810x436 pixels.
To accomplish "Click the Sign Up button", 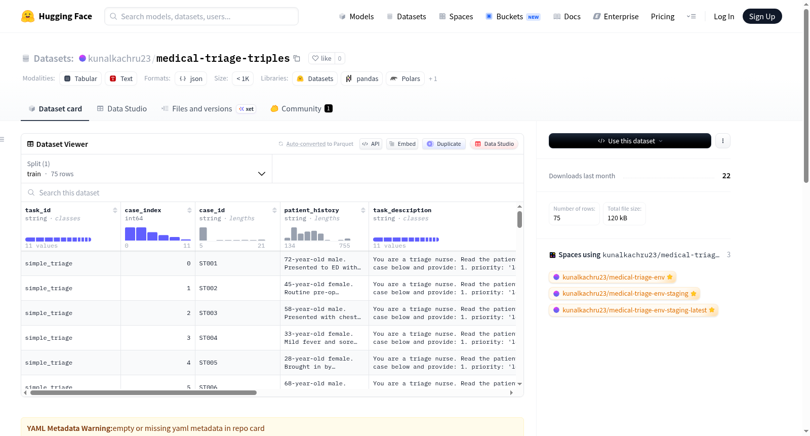I will tap(762, 16).
